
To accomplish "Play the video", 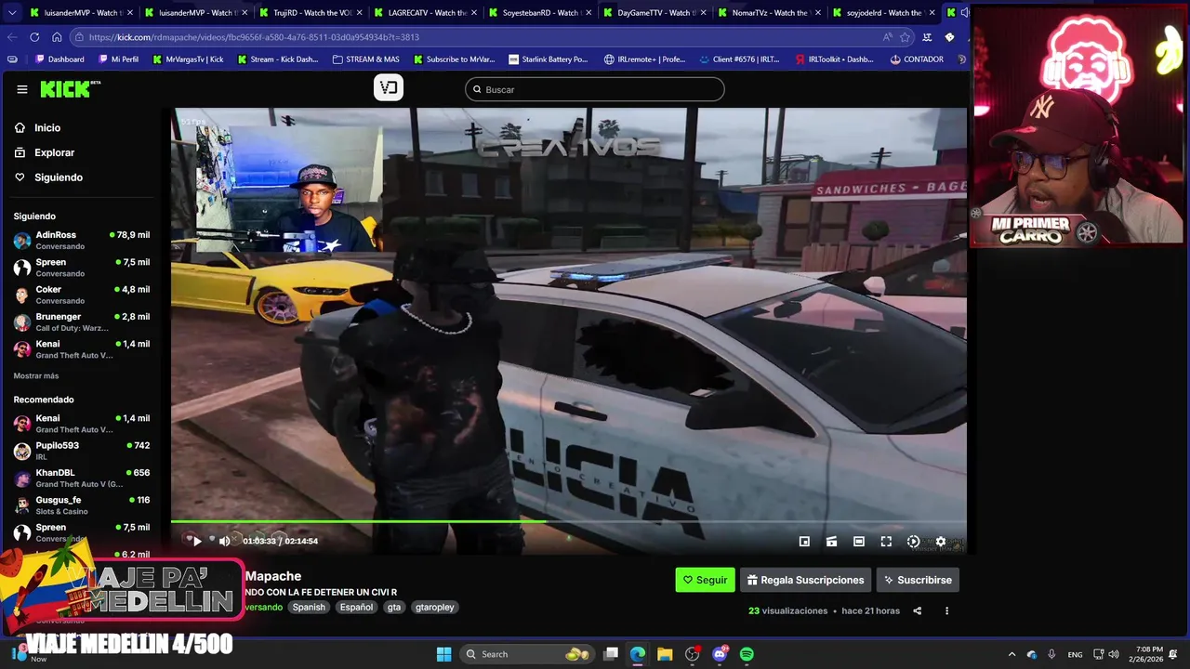I will [x=197, y=541].
